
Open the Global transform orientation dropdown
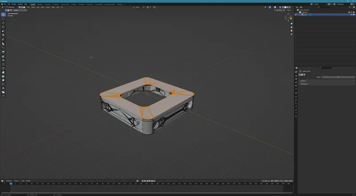(138, 7)
